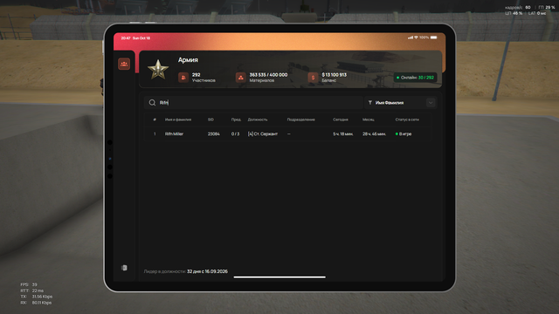Click the gold star Армия emblem
This screenshot has width=559, height=314.
pos(158,70)
